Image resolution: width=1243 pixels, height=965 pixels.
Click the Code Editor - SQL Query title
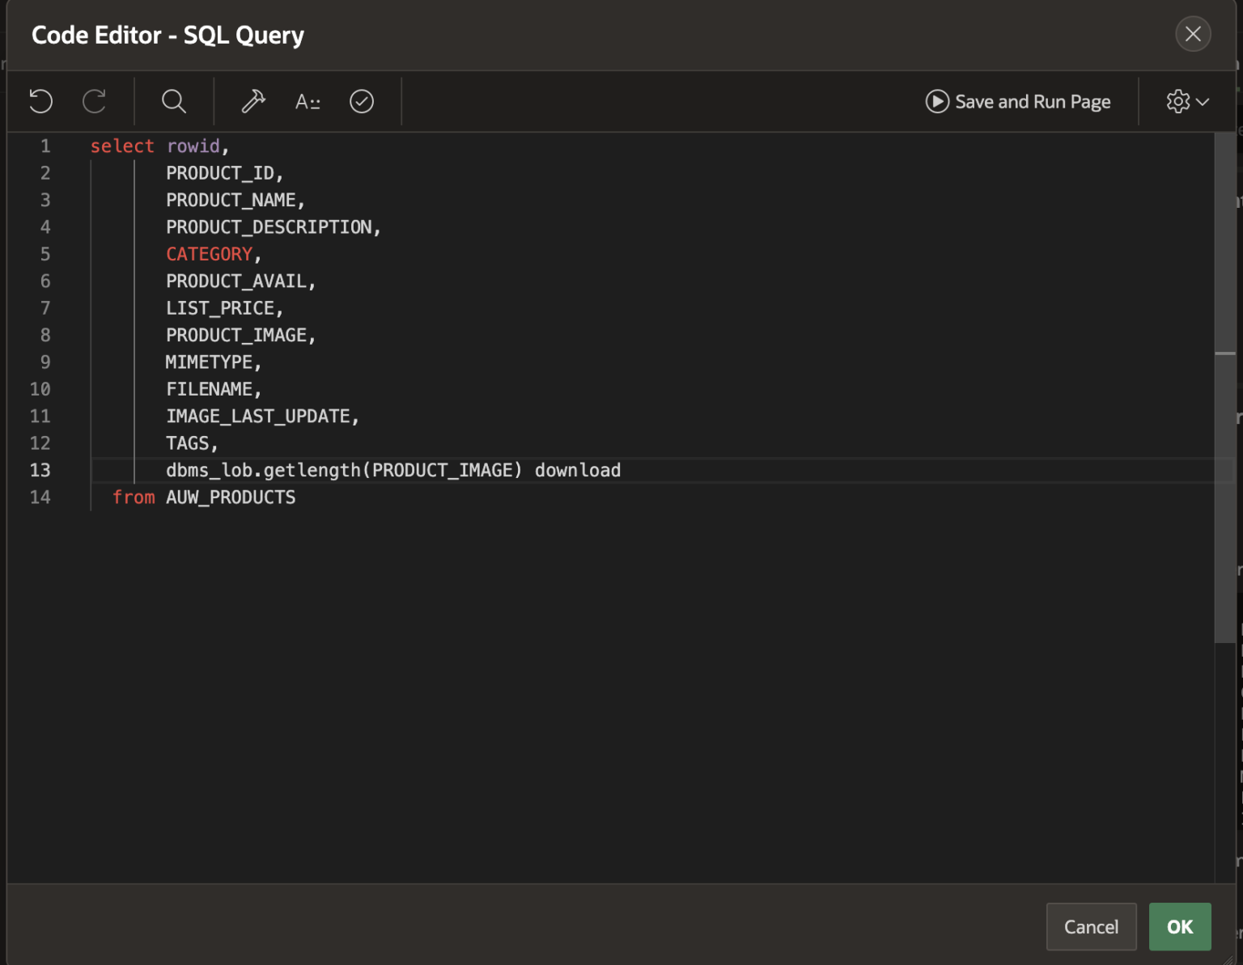168,35
